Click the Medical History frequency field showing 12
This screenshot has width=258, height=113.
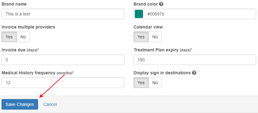pyautogui.click(x=63, y=83)
